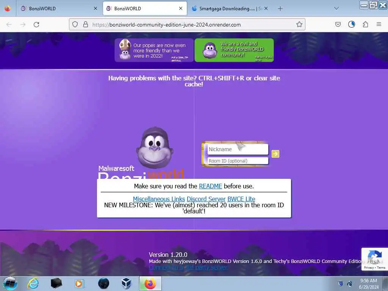Screen dimensions: 388x291
Task: Click the blue circular extension icon
Action: click(x=351, y=24)
